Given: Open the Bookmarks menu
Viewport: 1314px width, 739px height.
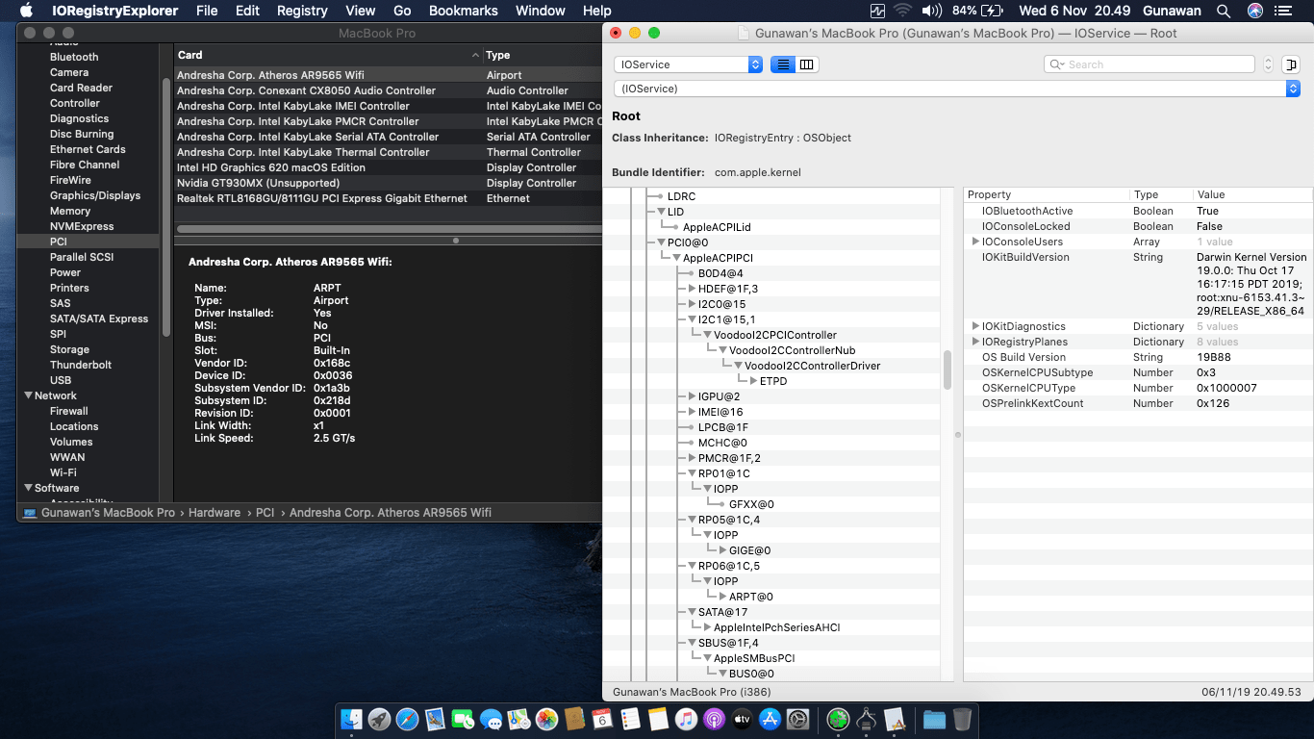Looking at the screenshot, I should click(463, 11).
